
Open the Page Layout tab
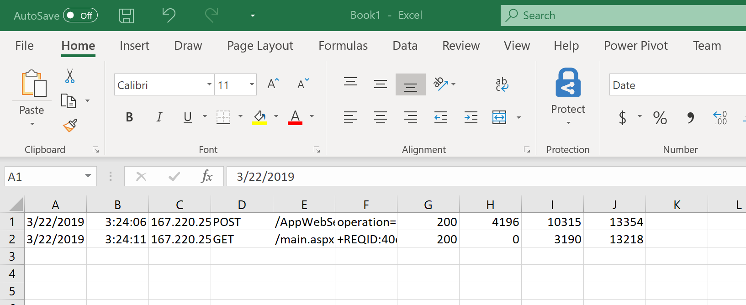point(260,46)
